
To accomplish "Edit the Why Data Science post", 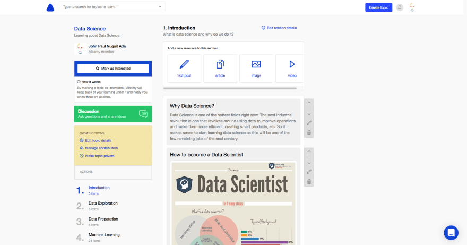I will pyautogui.click(x=309, y=123).
